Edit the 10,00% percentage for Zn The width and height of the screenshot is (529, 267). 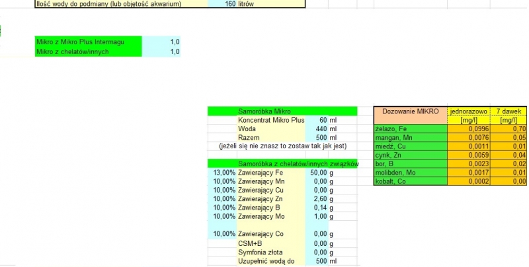(x=223, y=198)
